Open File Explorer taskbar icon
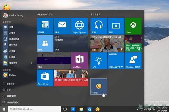169x112 pixels. coord(81,109)
